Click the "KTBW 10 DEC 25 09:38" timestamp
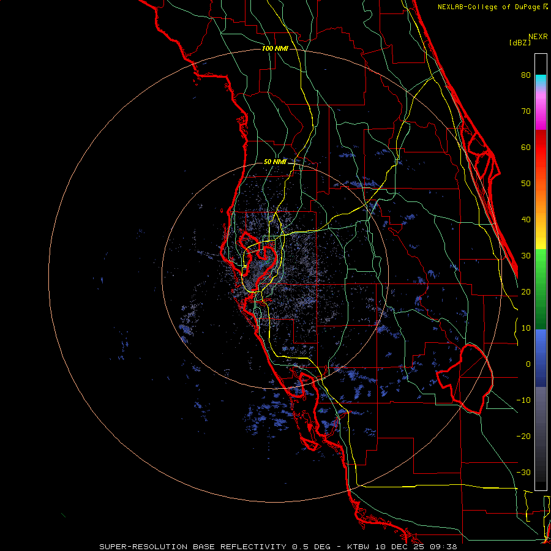The image size is (551, 551). (402, 547)
